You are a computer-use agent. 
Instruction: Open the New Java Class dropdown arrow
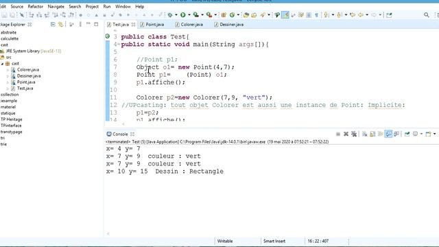coord(239,15)
